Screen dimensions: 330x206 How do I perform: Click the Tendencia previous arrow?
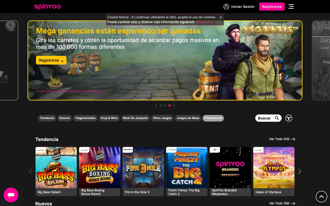(x=30, y=171)
